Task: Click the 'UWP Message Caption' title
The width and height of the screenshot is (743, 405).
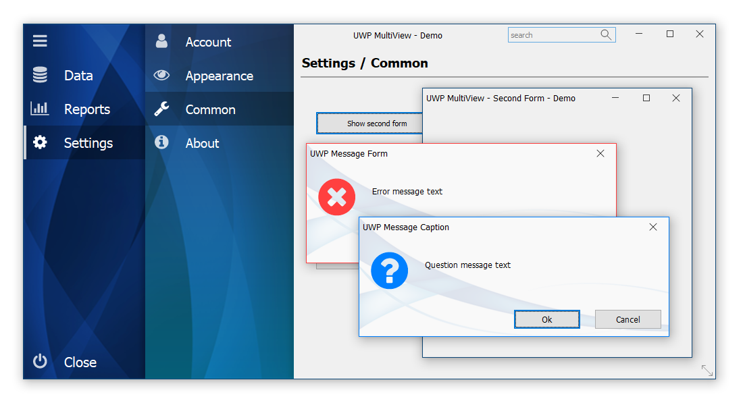Action: point(406,227)
